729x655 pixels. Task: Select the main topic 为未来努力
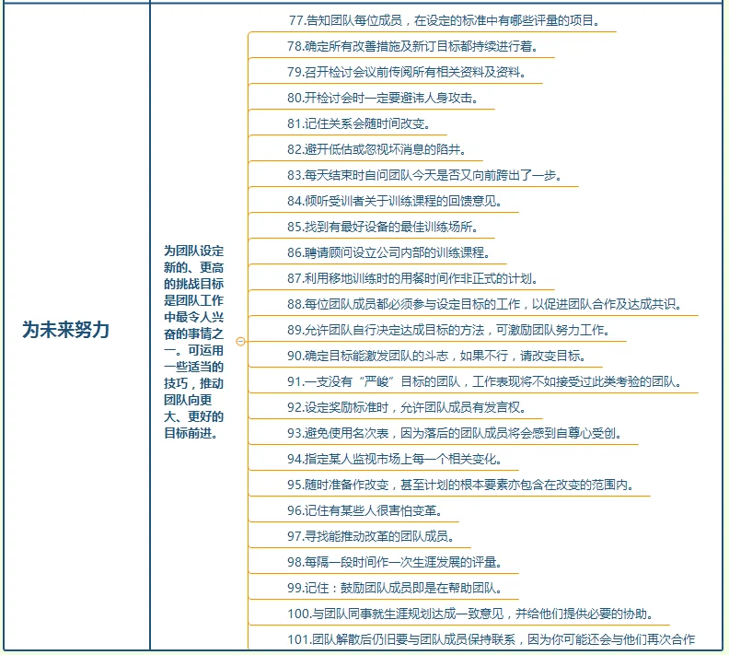point(66,330)
